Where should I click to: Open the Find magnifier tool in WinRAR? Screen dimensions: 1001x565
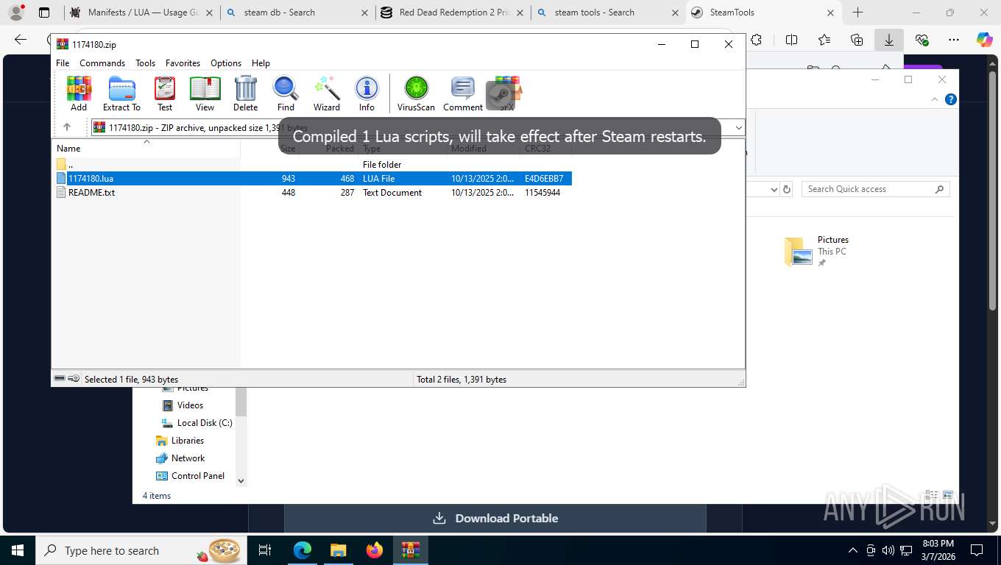click(286, 93)
